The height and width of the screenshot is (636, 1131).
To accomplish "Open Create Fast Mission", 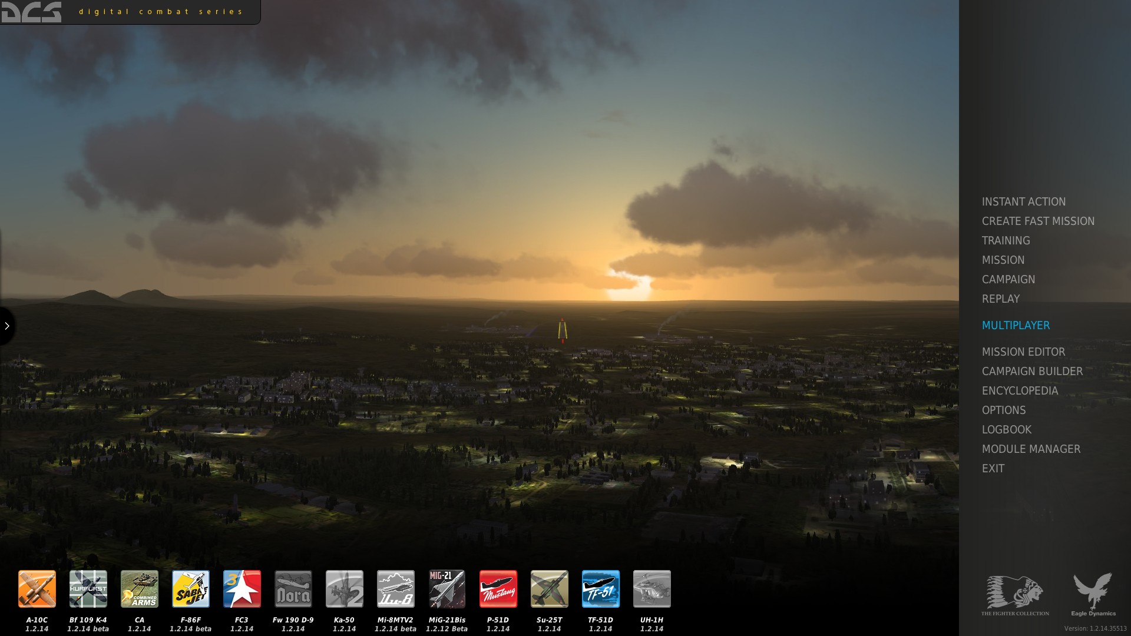I will pos(1038,221).
